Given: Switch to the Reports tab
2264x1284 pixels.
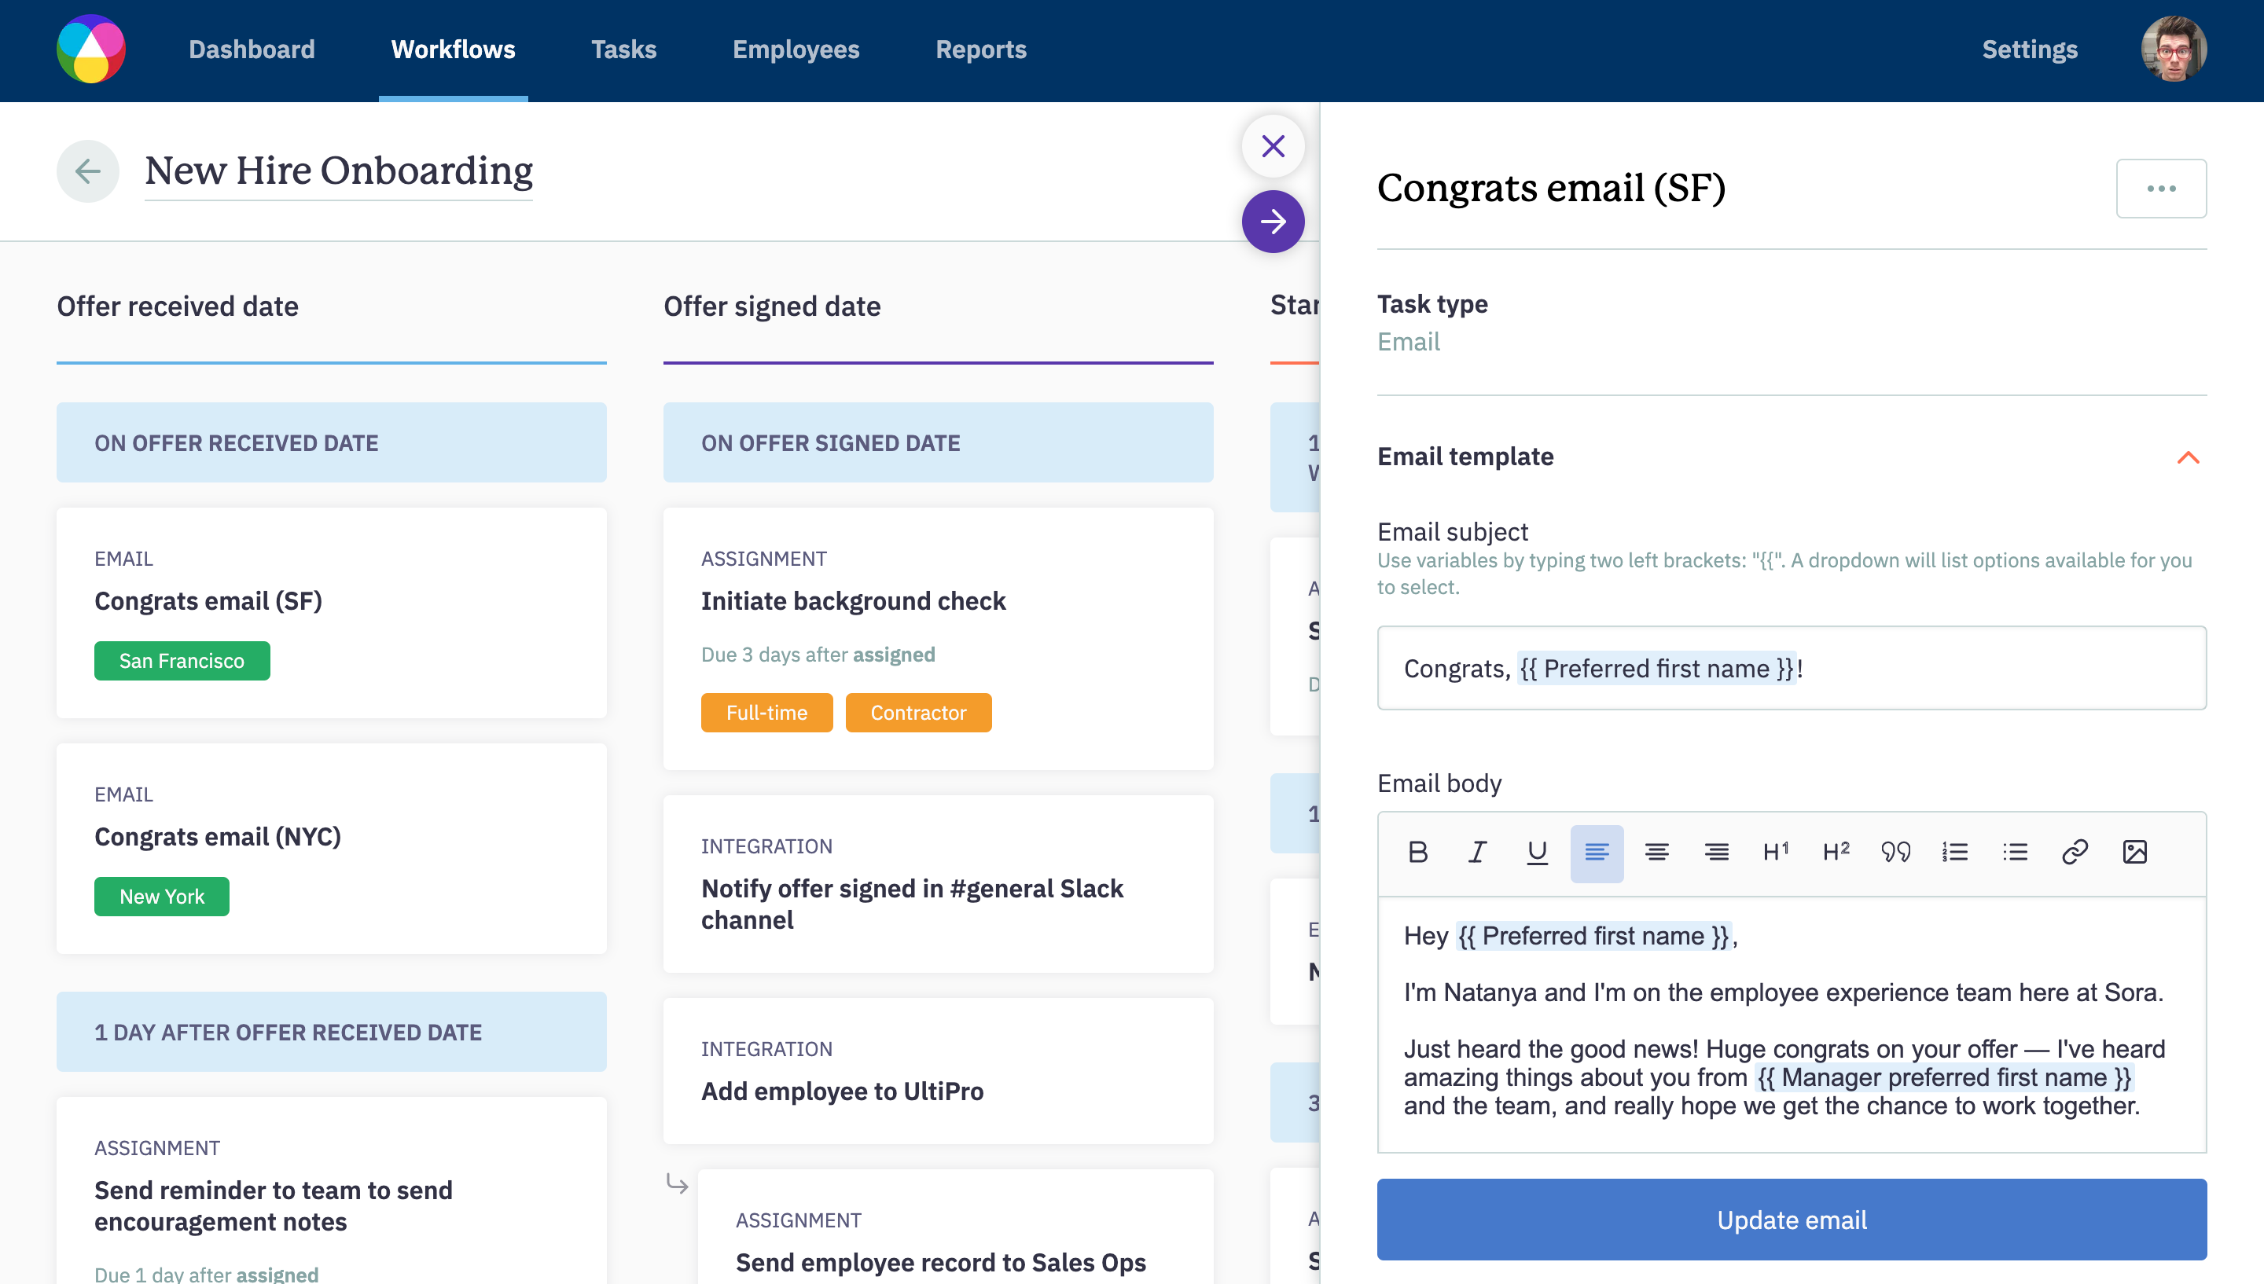Looking at the screenshot, I should (981, 50).
